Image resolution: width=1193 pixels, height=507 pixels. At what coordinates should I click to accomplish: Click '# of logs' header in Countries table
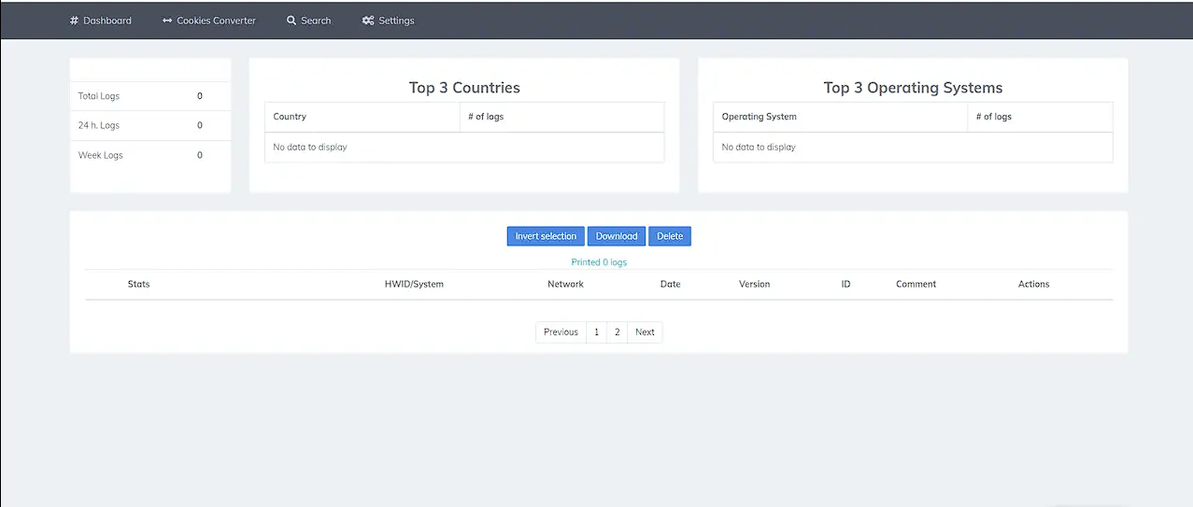click(x=486, y=117)
